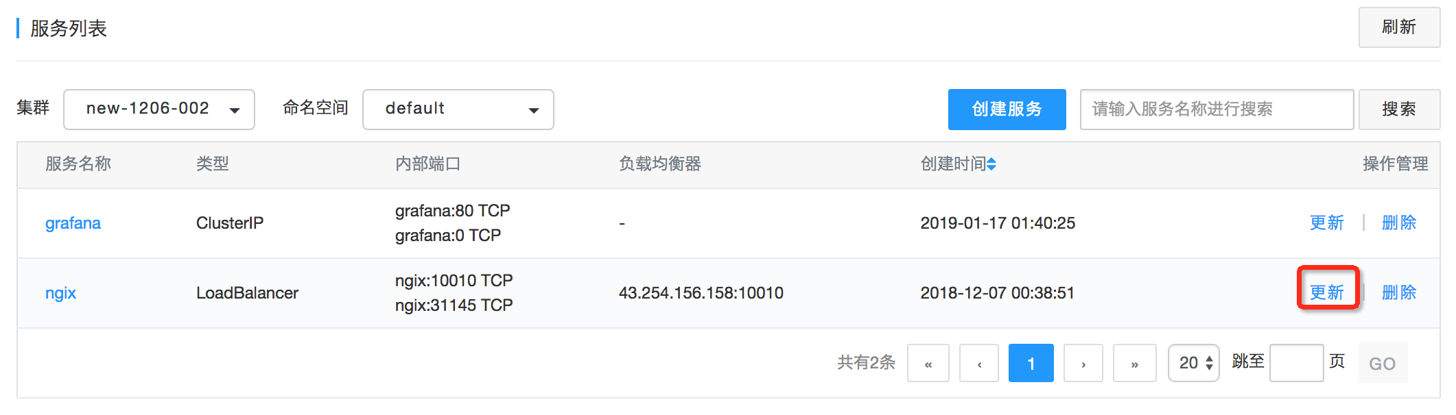
Task: Click 删除 to delete the grafana service
Action: pyautogui.click(x=1398, y=223)
